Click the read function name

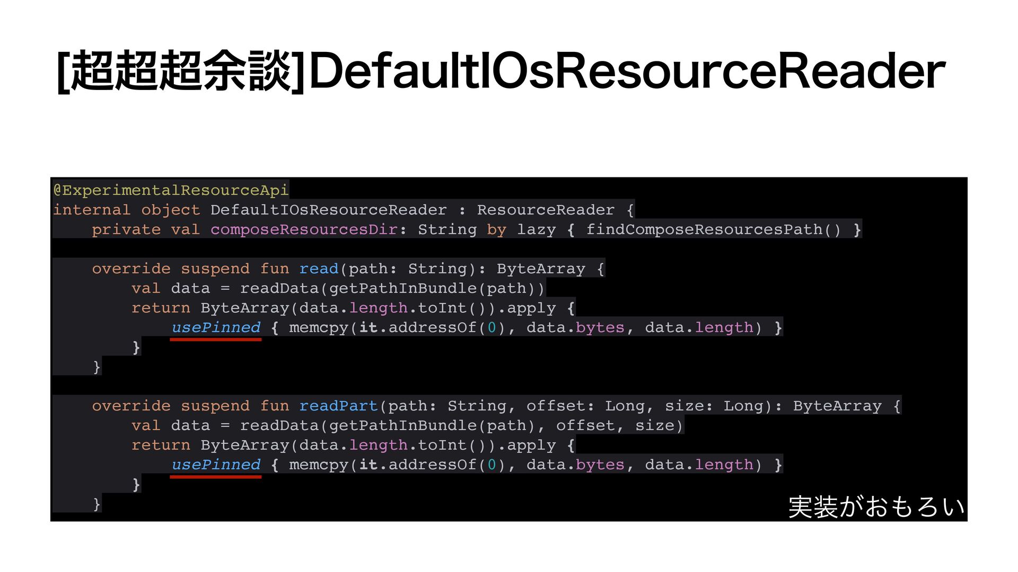pos(319,269)
